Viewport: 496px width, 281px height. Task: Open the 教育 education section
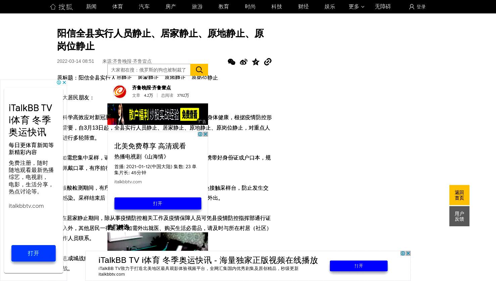(x=224, y=7)
